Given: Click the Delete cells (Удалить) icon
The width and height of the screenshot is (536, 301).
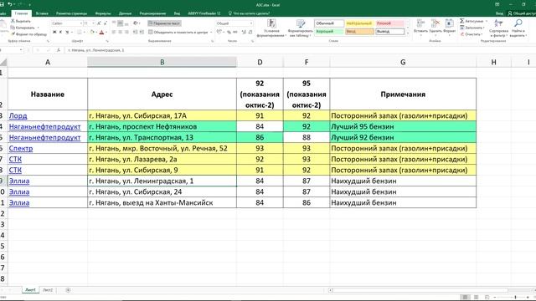Looking at the screenshot, I should [x=435, y=23].
